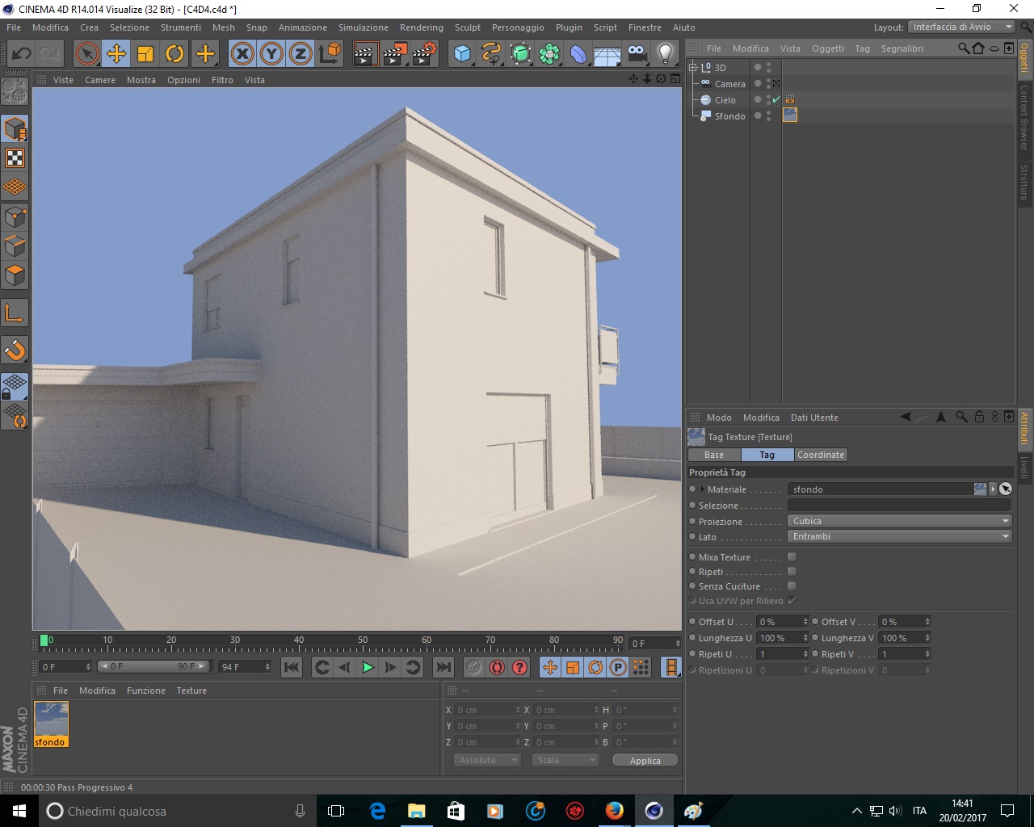
Task: Go to end of animation
Action: point(443,667)
